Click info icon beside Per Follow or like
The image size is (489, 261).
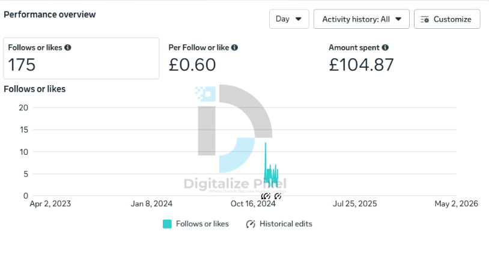pos(234,47)
